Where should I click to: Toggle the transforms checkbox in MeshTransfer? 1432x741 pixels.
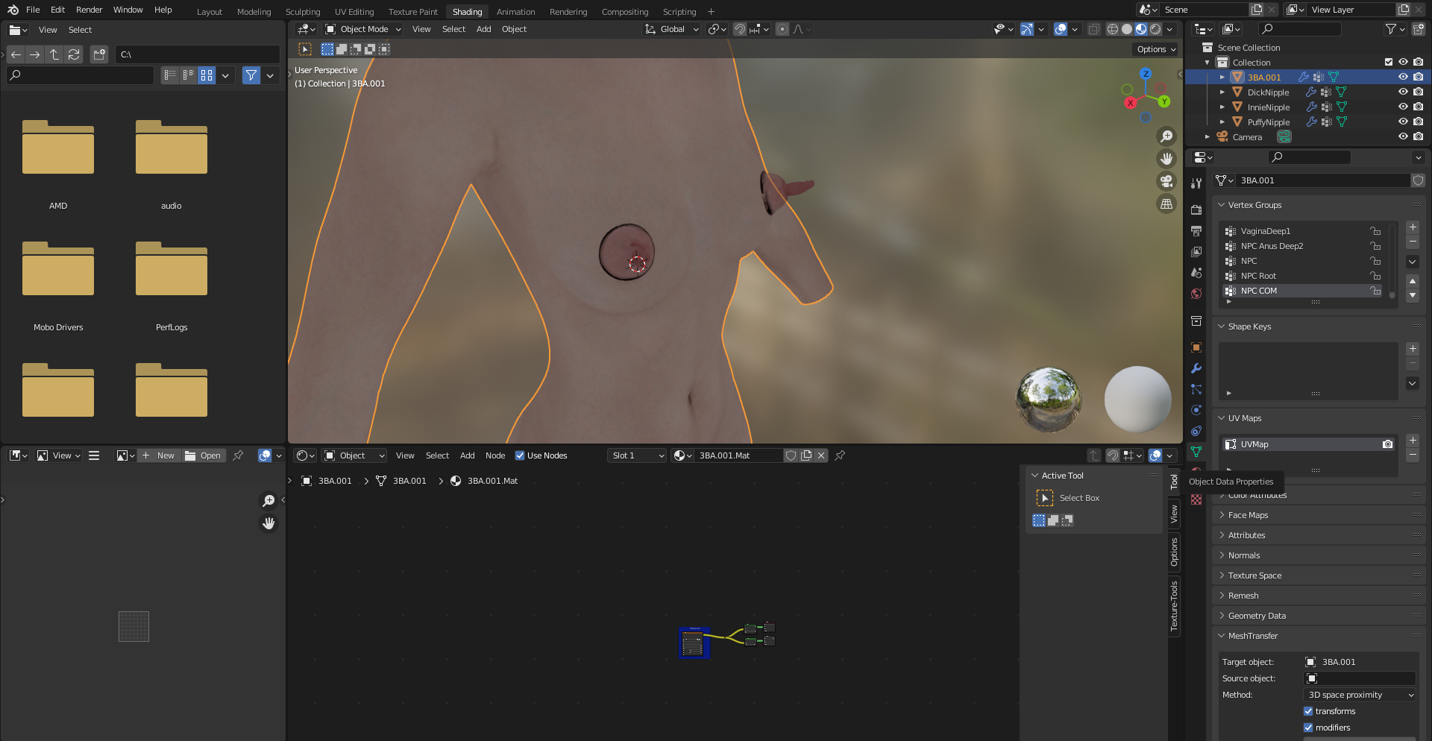coord(1308,711)
